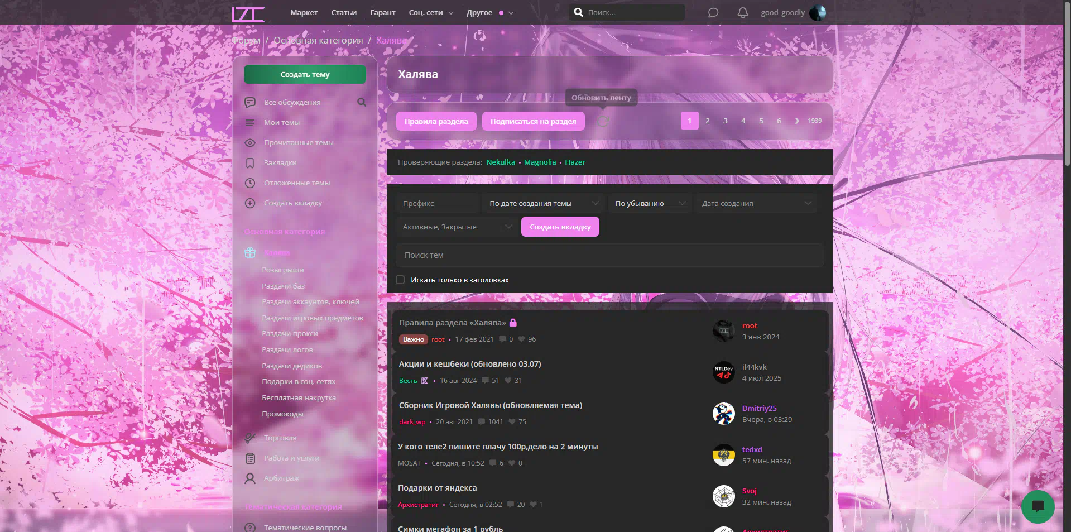Image resolution: width=1071 pixels, height=532 pixels.
Task: Open 'Раздачи аккаунтов, ключей' subsection
Action: click(310, 301)
